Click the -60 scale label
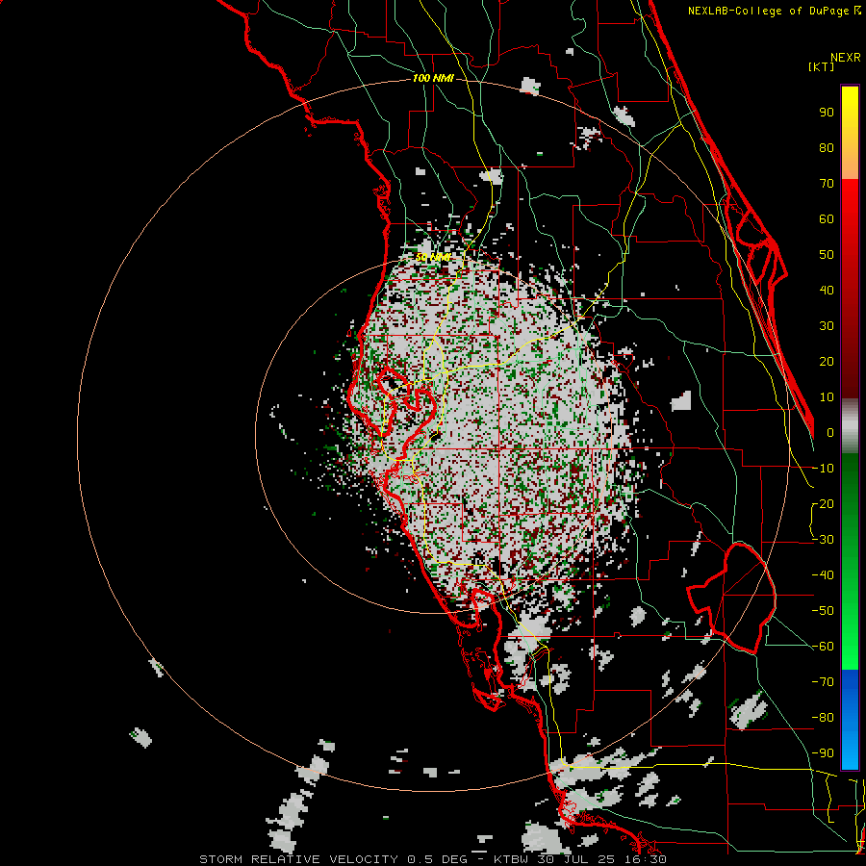The image size is (866, 866). 823,647
